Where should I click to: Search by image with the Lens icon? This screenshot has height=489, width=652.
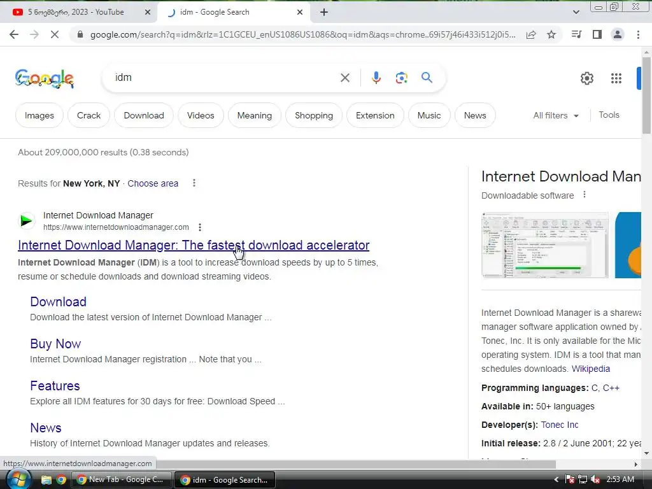pos(401,78)
